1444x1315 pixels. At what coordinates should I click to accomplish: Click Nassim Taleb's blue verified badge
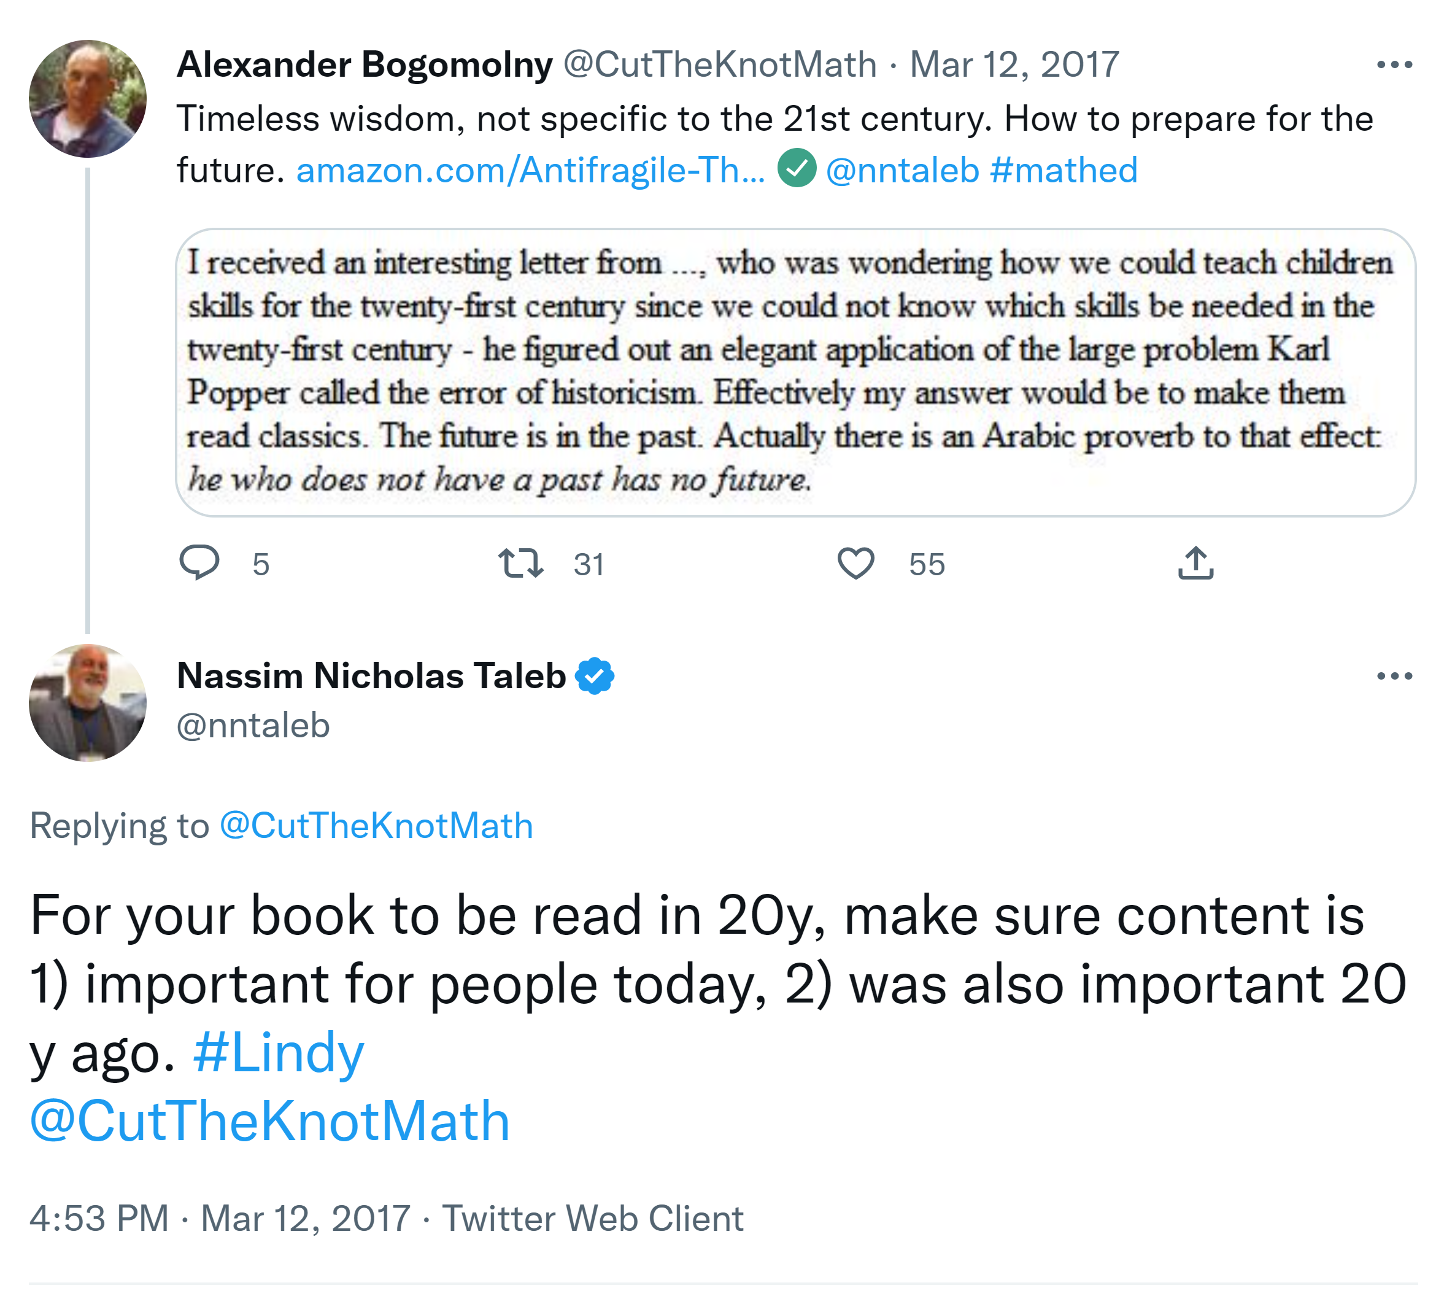pos(595,676)
